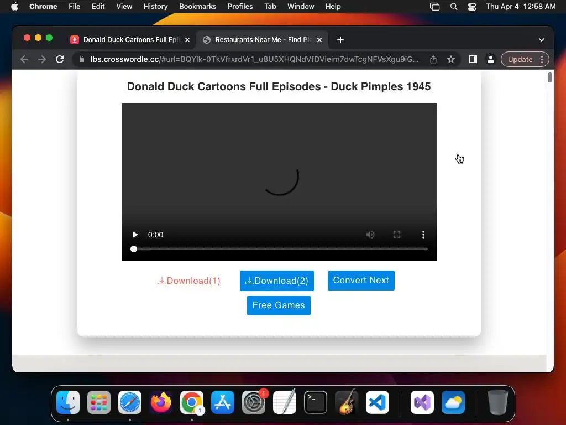Click the date and time display

[521, 6]
